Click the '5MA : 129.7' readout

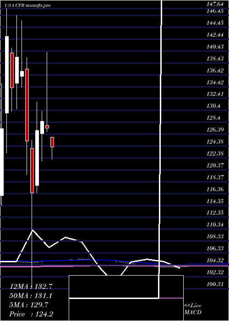pos(29,305)
